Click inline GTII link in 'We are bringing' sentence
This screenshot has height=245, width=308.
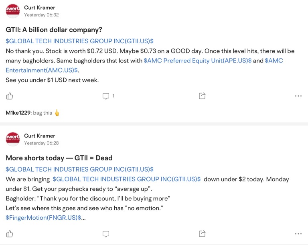pos(126,179)
